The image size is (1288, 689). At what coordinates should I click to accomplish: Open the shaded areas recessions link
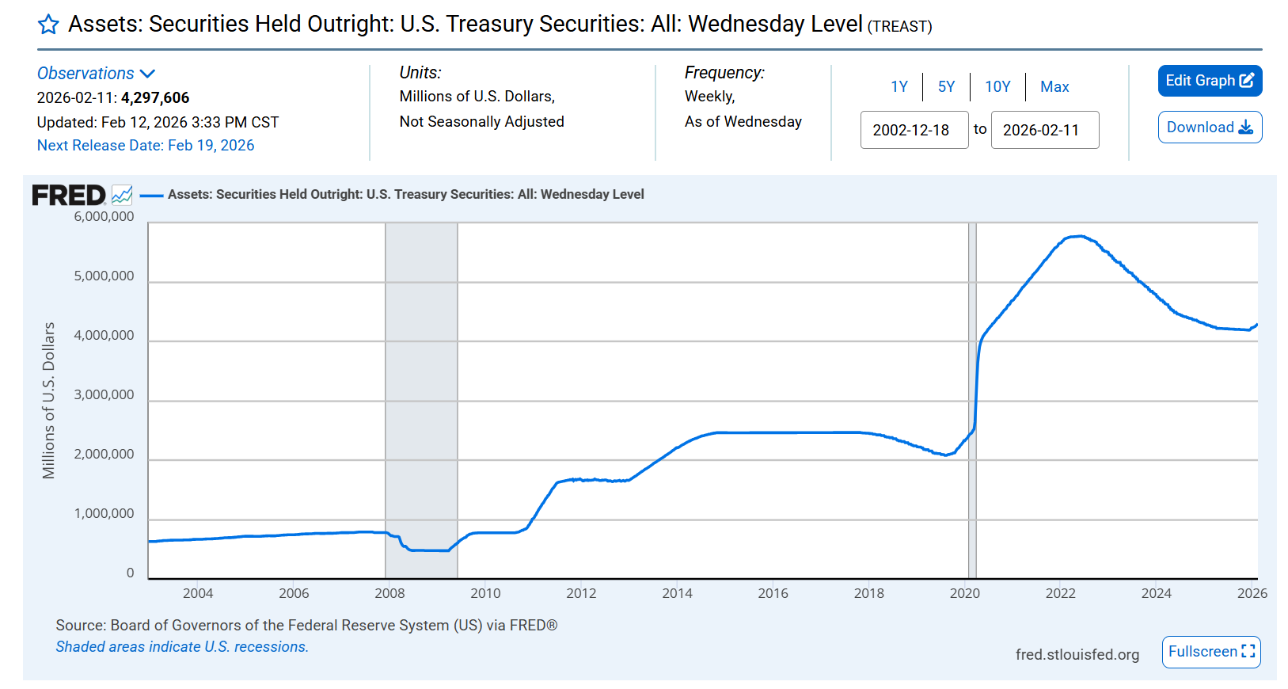(x=182, y=647)
